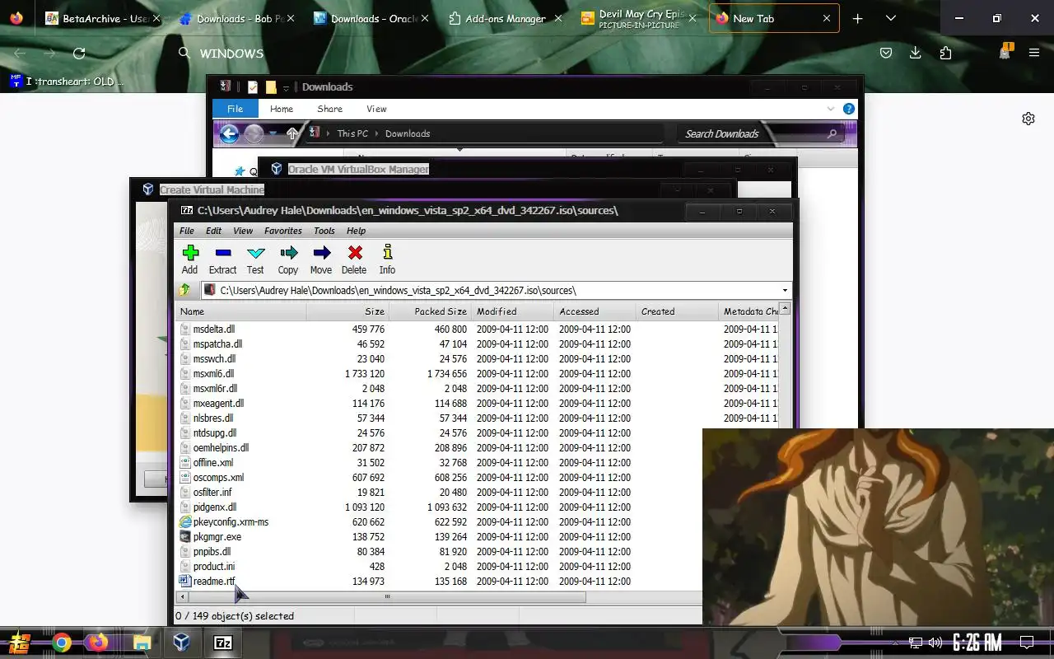This screenshot has width=1054, height=659.
Task: Click the Explorer Up directory arrow
Action: click(x=292, y=133)
